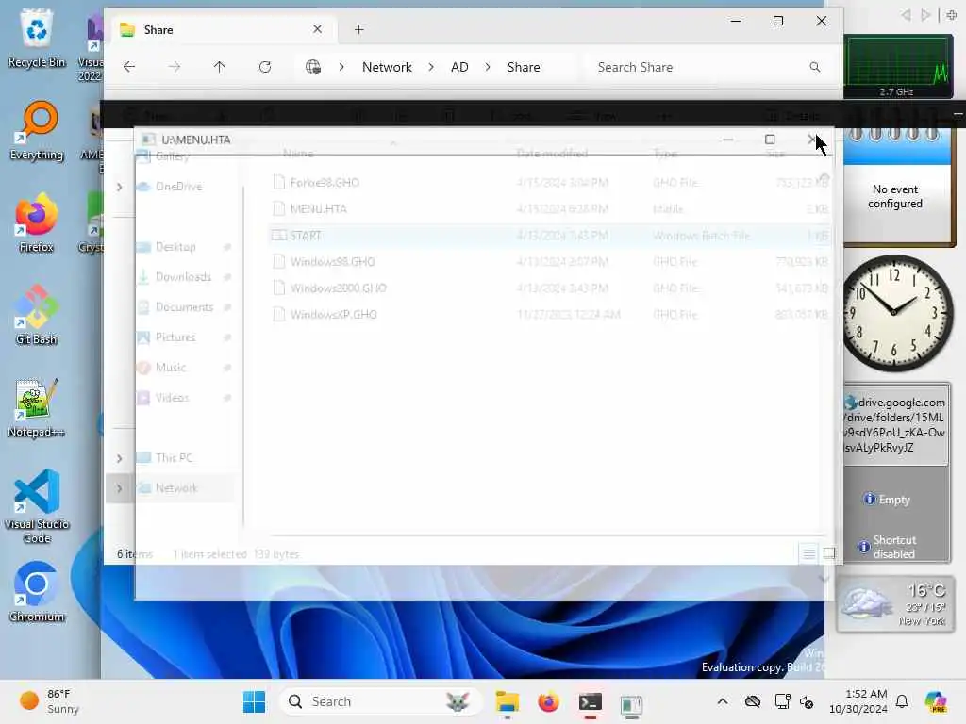Open the New York weather gadget

click(895, 604)
